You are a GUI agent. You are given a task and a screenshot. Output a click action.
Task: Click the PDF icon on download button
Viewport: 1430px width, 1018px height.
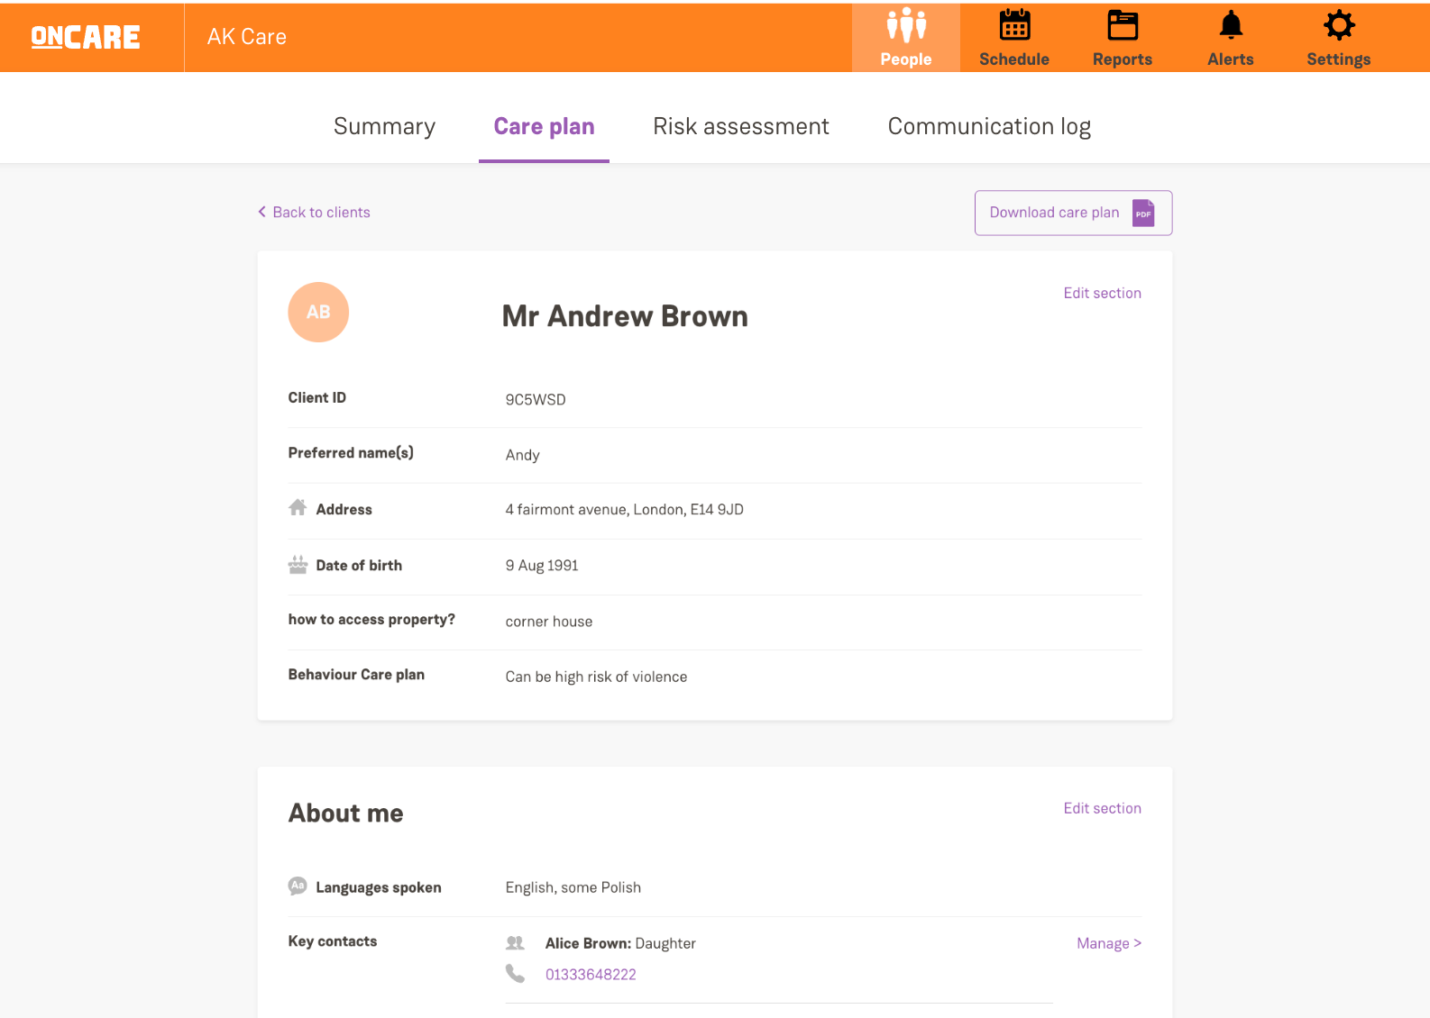point(1143,214)
